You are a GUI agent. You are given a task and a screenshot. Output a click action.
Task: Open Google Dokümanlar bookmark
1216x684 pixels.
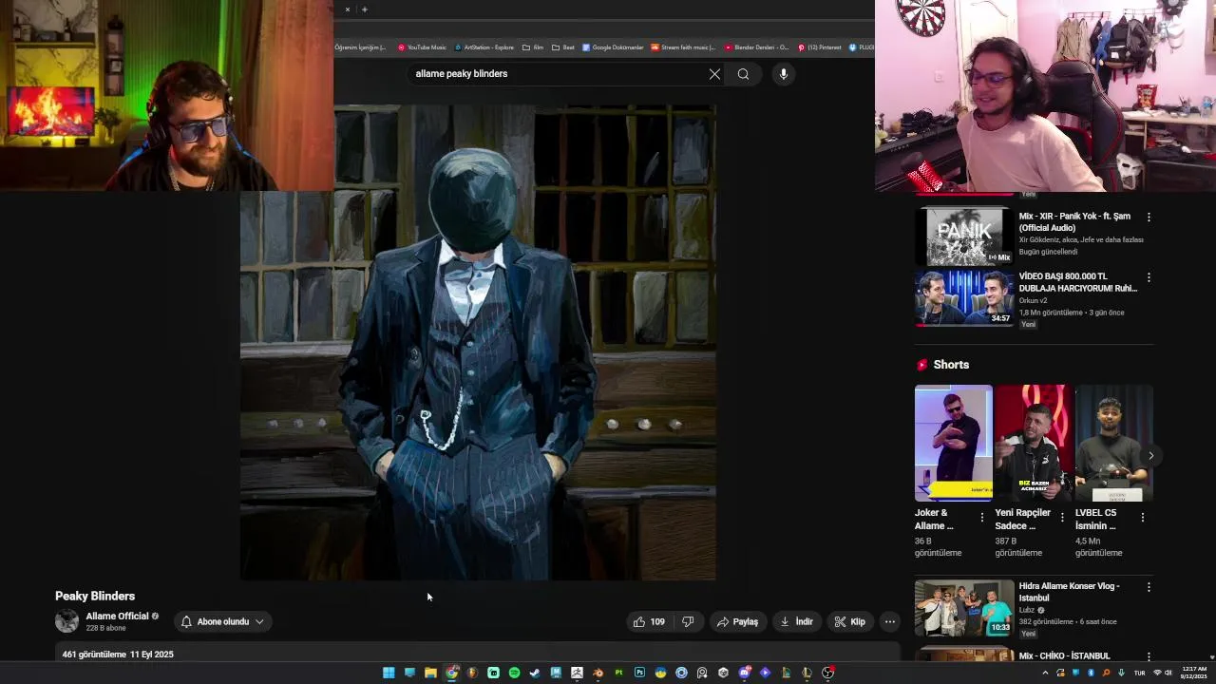[x=613, y=47]
